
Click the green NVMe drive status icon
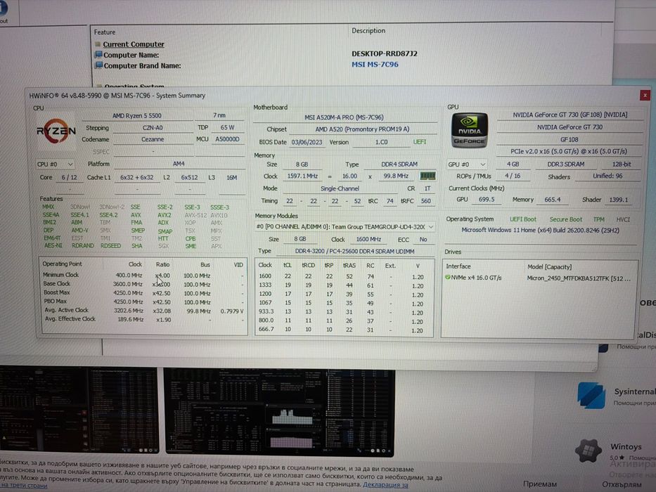448,277
